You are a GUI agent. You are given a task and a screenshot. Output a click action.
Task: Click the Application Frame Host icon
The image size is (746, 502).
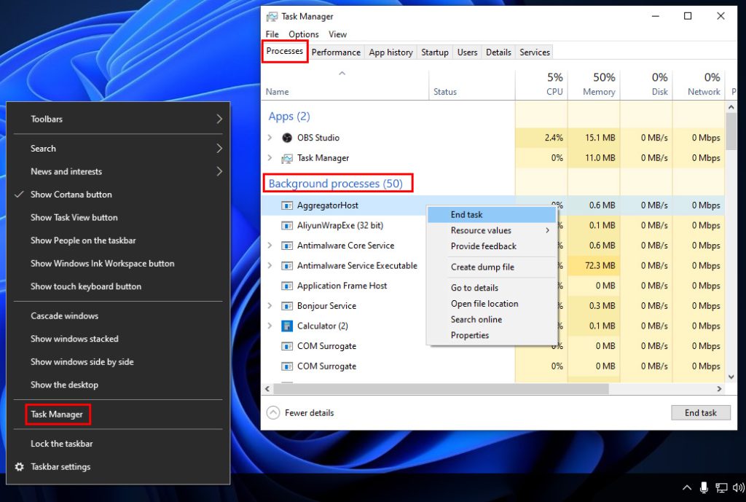pyautogui.click(x=287, y=286)
